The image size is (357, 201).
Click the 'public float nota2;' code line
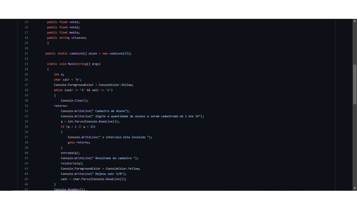pos(64,27)
